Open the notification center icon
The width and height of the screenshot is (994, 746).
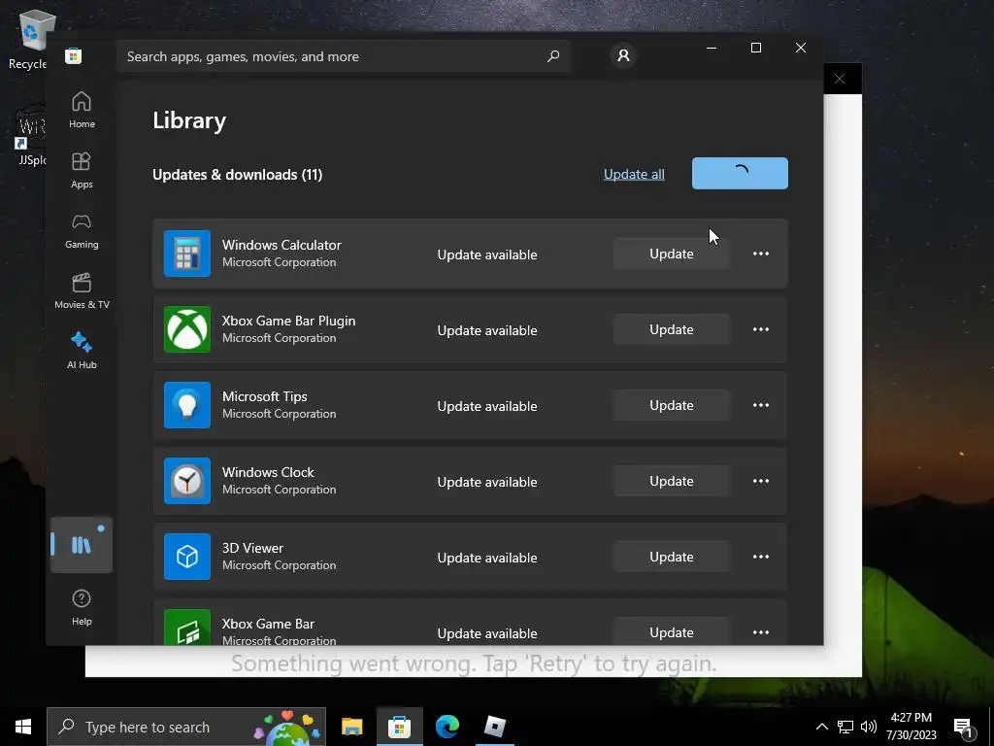click(x=964, y=728)
